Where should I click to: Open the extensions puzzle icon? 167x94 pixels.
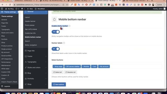pos(146,5)
